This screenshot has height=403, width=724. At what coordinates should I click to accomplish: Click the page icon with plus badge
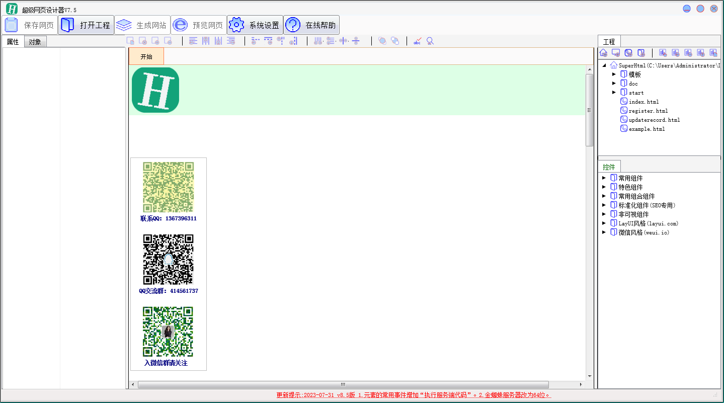[x=155, y=41]
